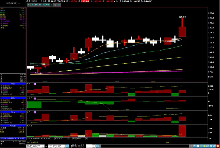Click the SMA5 value 115.00 row

point(13,9)
